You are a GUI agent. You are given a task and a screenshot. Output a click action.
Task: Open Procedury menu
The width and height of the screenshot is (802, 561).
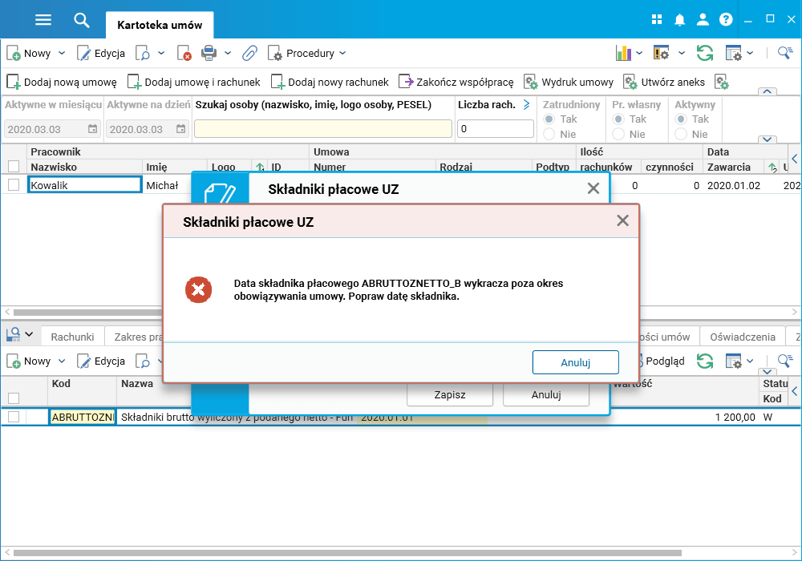point(307,53)
